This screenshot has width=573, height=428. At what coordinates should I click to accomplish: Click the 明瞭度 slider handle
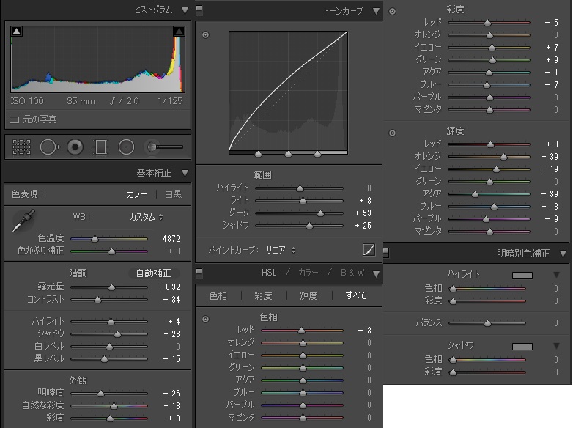coord(100,394)
